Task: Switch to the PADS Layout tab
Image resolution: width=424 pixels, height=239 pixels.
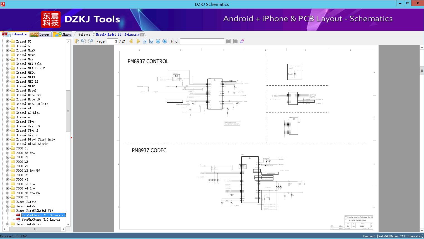Action: coord(40,34)
